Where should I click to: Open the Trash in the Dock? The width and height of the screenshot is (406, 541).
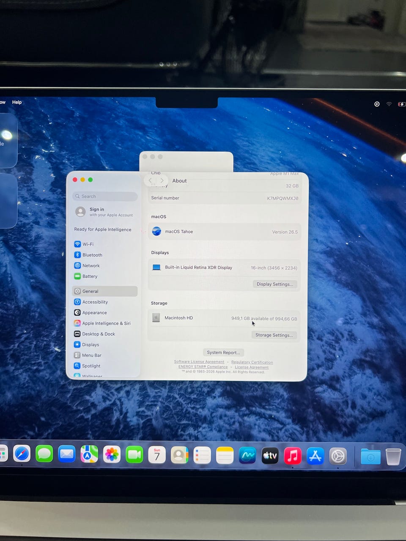[393, 456]
